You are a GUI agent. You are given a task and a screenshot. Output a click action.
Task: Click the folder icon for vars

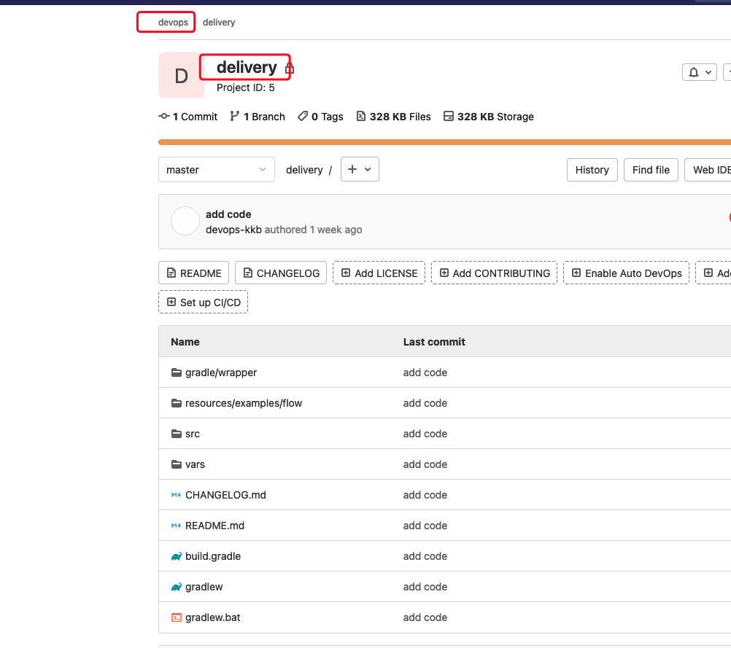tap(177, 464)
